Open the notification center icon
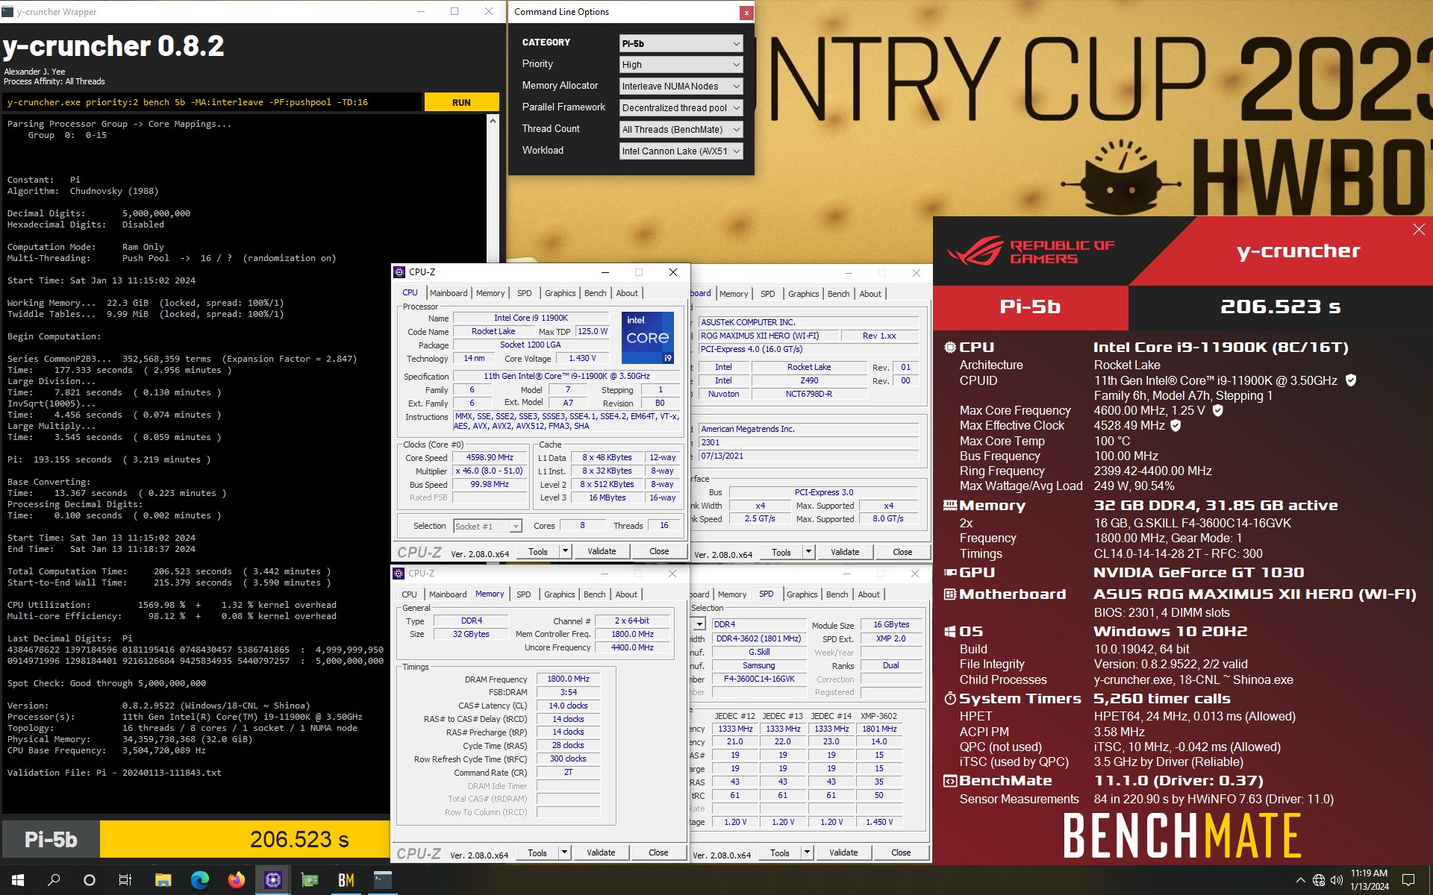The width and height of the screenshot is (1433, 895). coord(1408,880)
